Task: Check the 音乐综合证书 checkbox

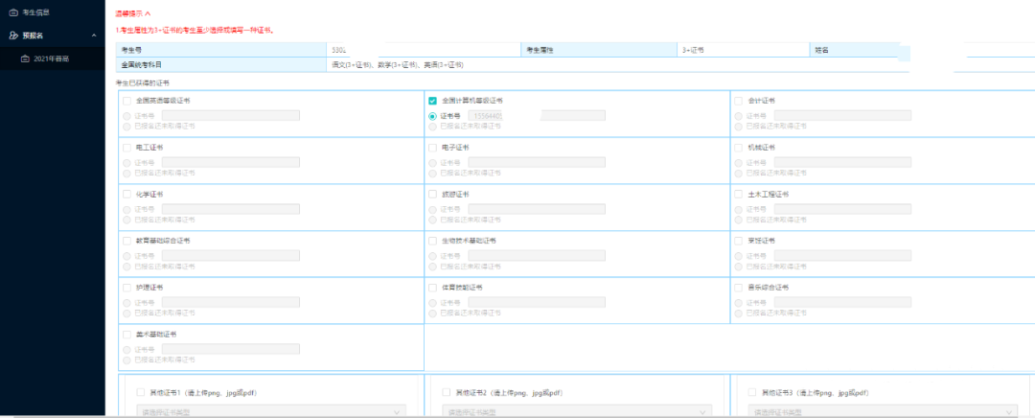Action: 739,288
